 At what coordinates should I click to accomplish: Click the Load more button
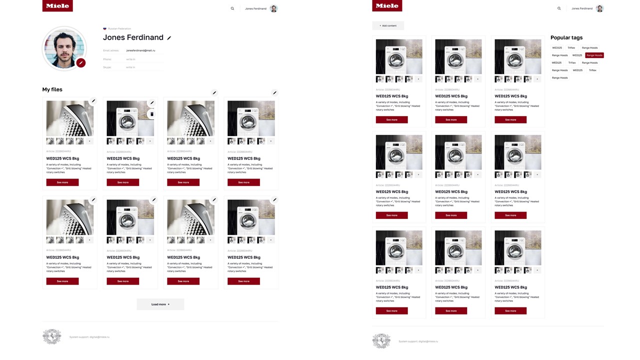click(160, 304)
